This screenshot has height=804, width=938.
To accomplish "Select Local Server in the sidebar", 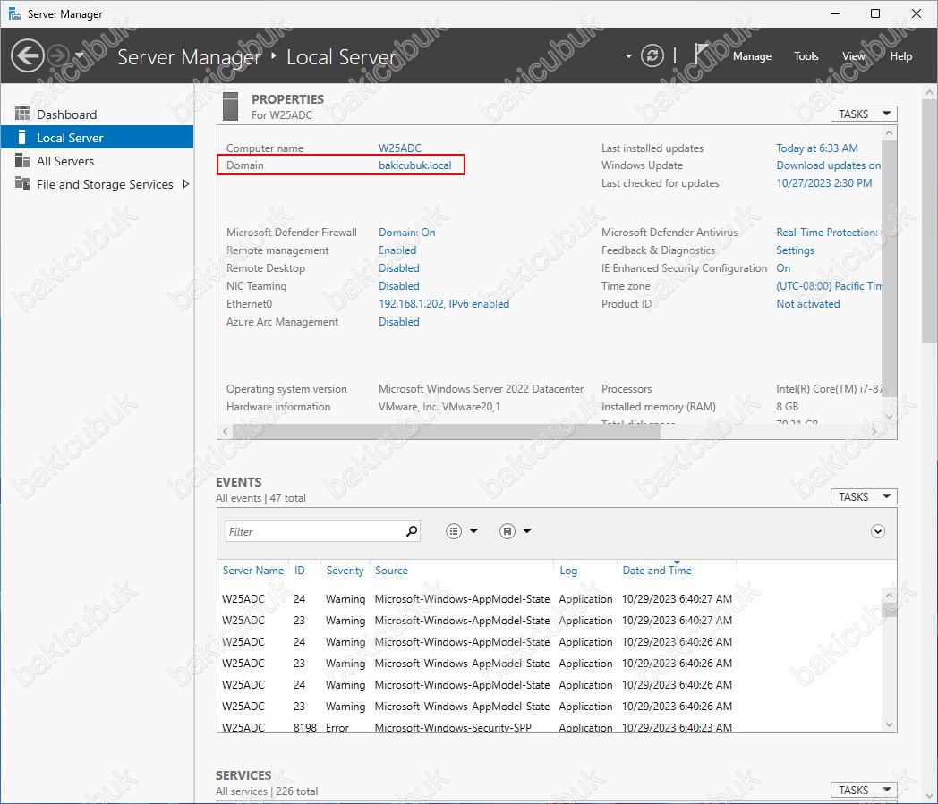I will tap(97, 138).
